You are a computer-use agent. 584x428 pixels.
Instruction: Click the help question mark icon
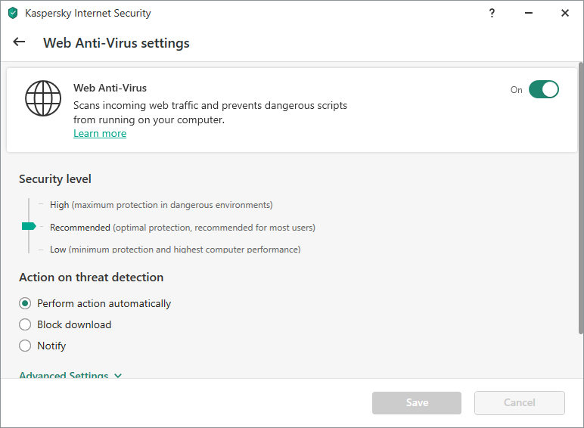pos(492,13)
